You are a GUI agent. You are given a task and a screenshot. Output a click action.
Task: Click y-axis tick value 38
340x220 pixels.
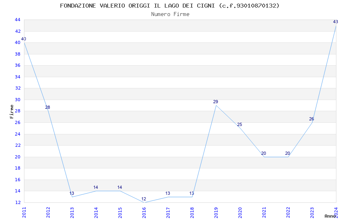18,54
